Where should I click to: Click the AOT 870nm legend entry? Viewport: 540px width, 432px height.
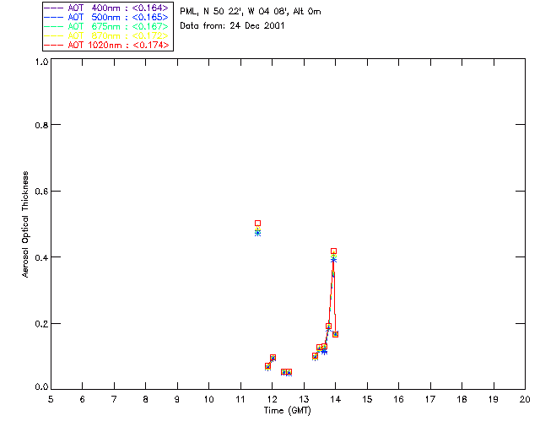pyautogui.click(x=107, y=35)
